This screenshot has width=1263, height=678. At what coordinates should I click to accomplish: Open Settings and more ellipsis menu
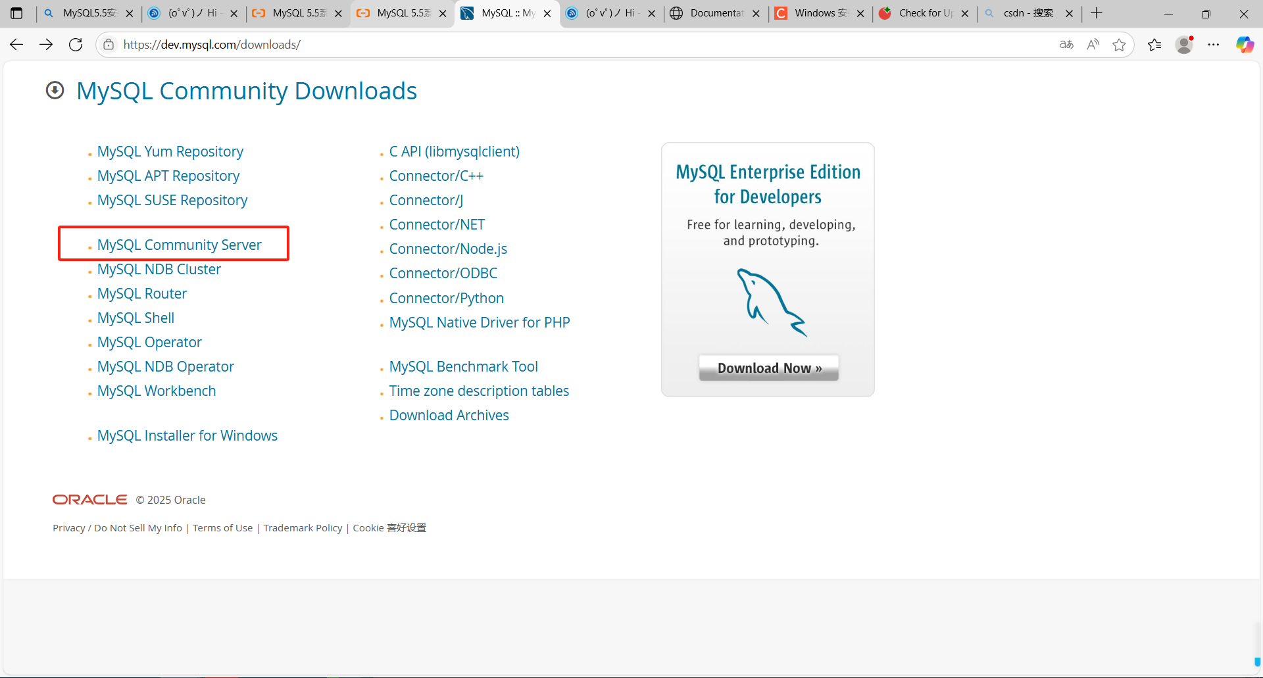coord(1214,45)
